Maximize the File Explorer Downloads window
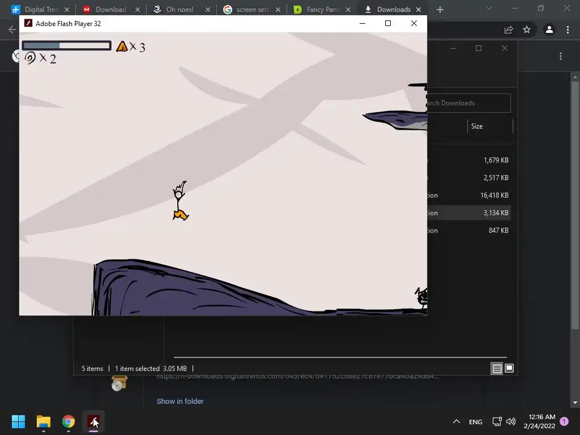The height and width of the screenshot is (435, 580). (479, 49)
